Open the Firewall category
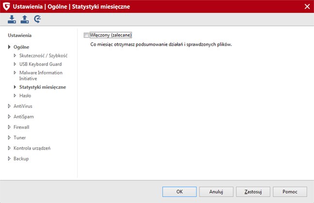Screen dimensions: 314x203 tap(21, 127)
